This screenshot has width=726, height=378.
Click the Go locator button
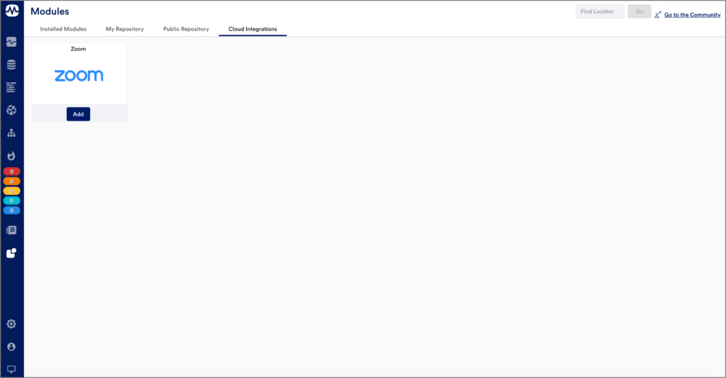[x=640, y=11]
